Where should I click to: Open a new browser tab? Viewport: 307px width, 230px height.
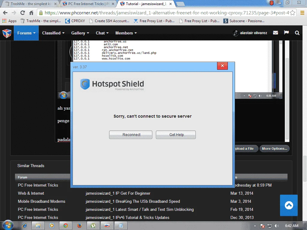tap(180, 4)
